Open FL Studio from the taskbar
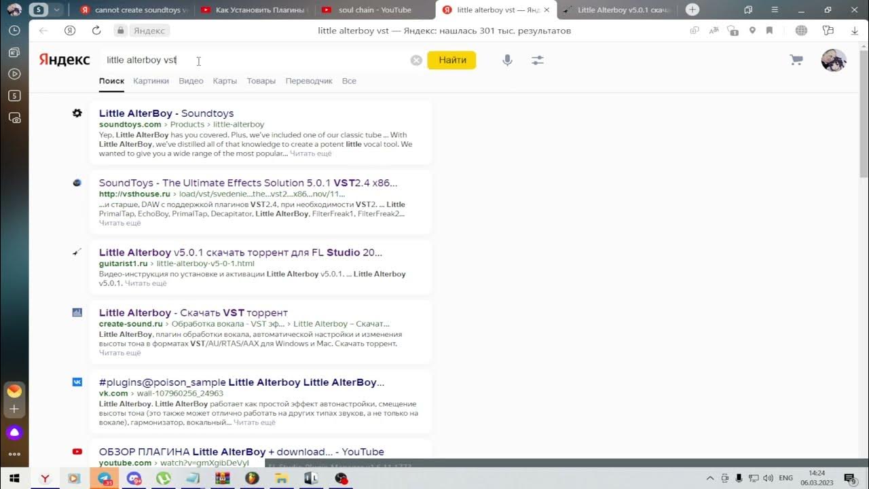The image size is (869, 489). (252, 478)
